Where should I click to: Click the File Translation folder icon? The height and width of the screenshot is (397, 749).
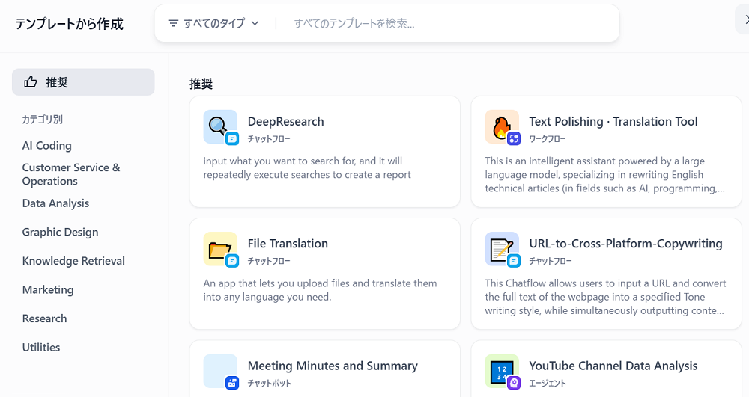tap(219, 248)
